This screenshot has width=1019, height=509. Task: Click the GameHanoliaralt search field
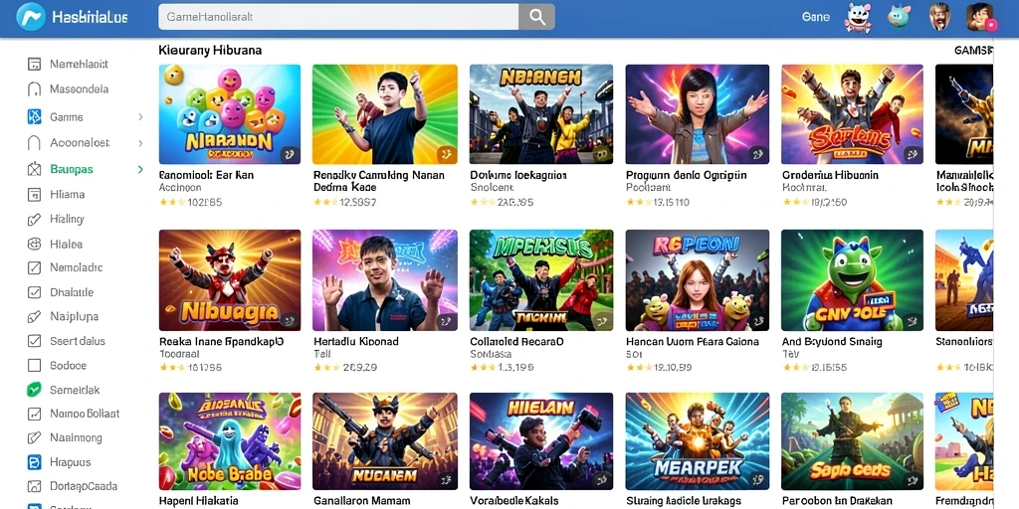[338, 17]
